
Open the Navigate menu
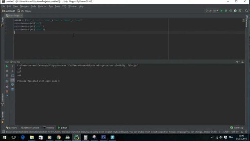tap(24, 6)
